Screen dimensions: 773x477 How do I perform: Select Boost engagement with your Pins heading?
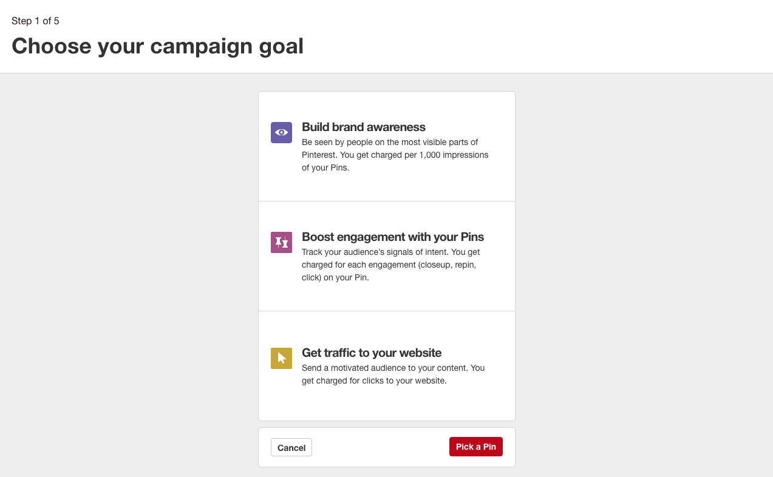tap(393, 237)
